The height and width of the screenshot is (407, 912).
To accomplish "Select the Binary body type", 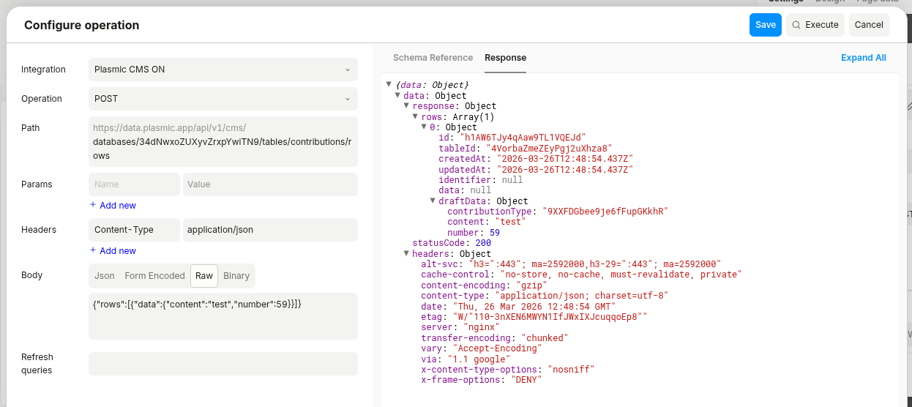I will pyautogui.click(x=236, y=276).
